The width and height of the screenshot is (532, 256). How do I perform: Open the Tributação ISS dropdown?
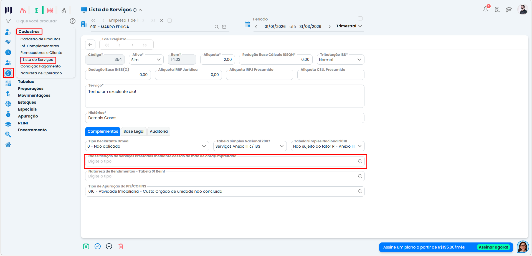coord(340,59)
